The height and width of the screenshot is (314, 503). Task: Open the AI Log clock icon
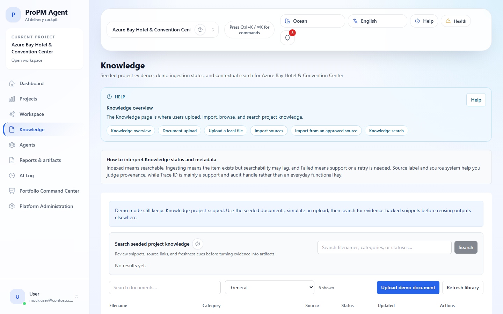[x=12, y=175]
